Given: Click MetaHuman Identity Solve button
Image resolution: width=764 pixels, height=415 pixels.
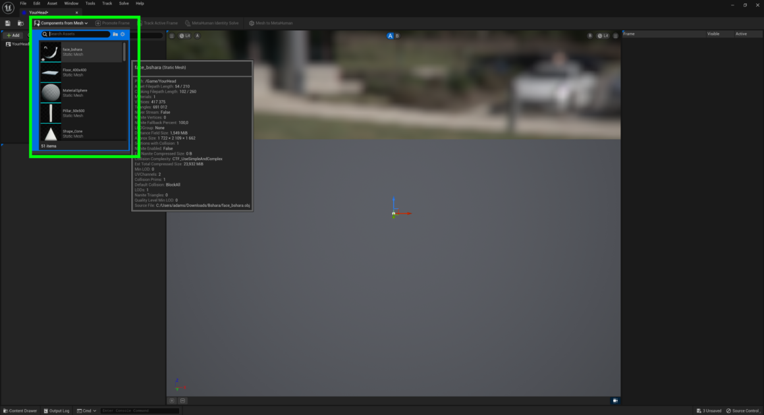Looking at the screenshot, I should tap(212, 23).
